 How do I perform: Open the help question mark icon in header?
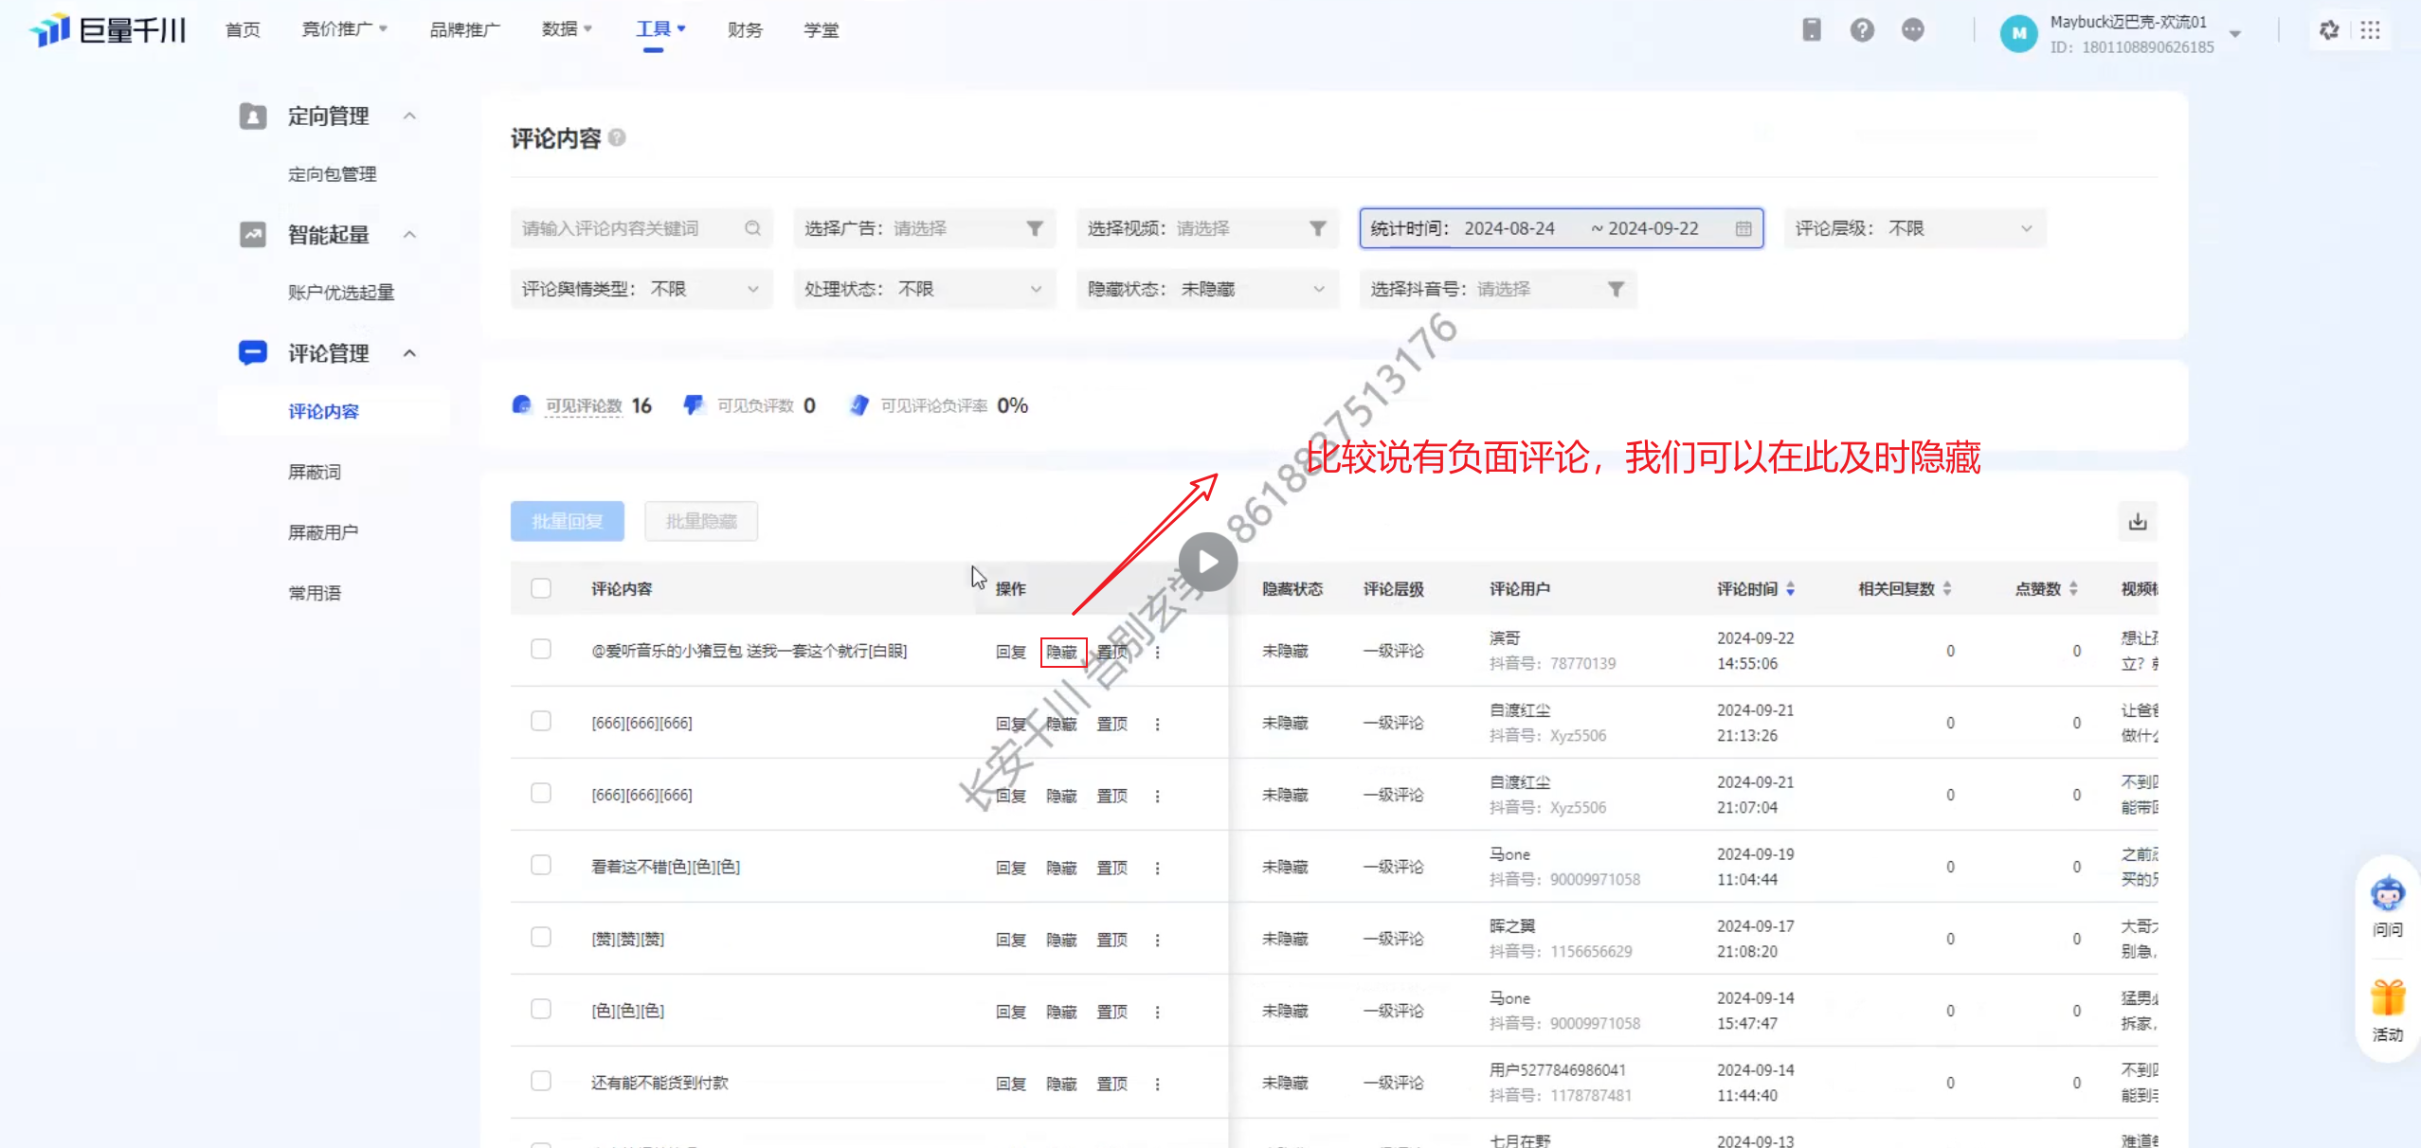1862,30
